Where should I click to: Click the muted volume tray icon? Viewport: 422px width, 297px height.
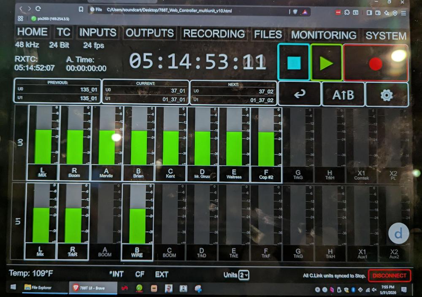click(374, 290)
